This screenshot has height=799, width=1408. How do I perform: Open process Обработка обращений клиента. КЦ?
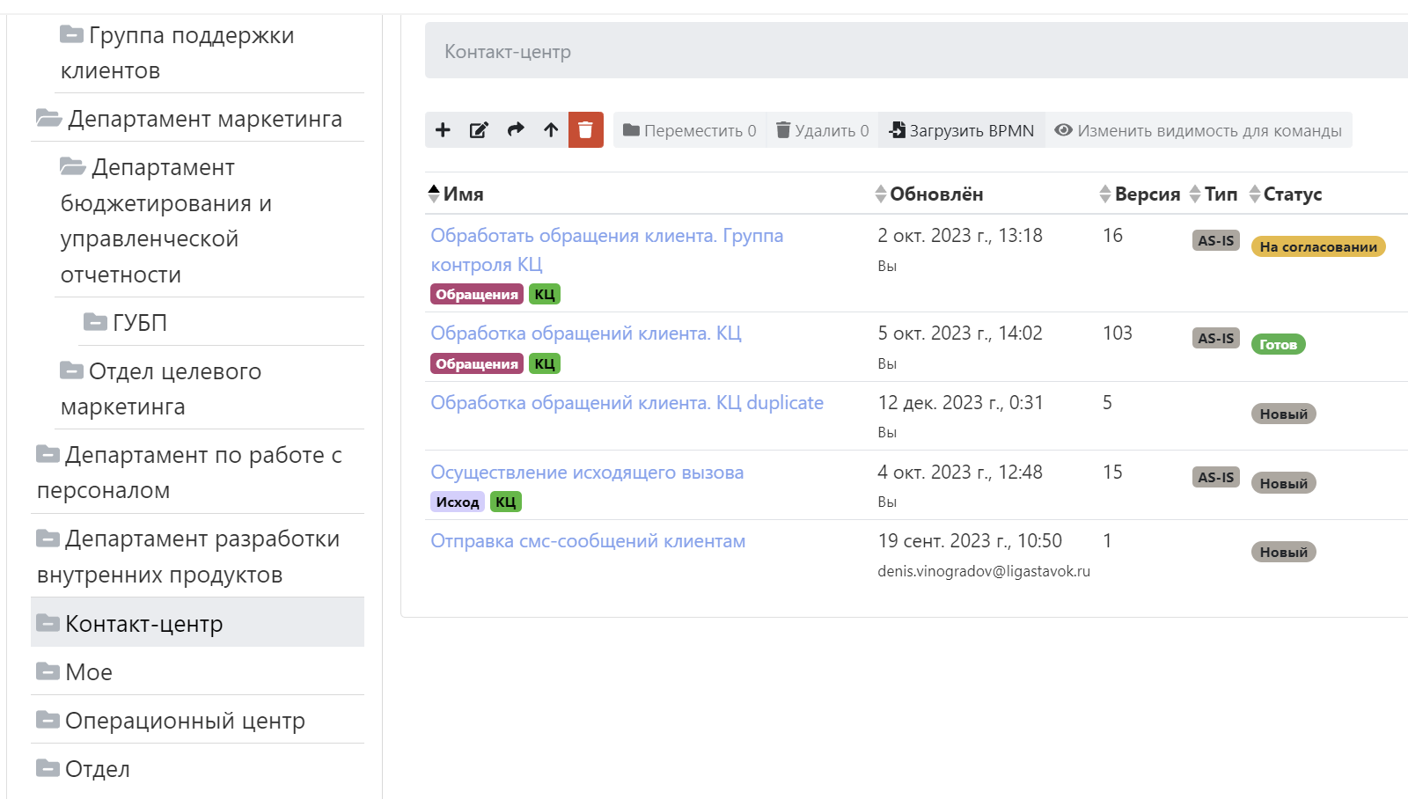coord(586,333)
